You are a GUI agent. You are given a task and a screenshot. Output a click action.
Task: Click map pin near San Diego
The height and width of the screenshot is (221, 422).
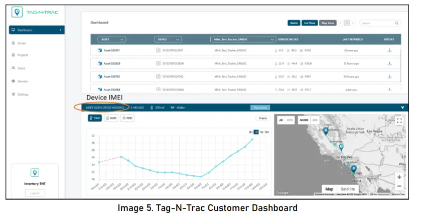[354, 168]
